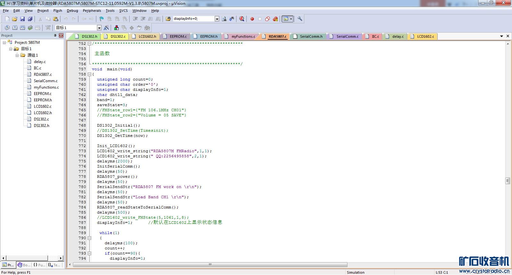The height and width of the screenshot is (275, 512).
Task: Switch to the myFunctions.c editor tab
Action: (243, 36)
